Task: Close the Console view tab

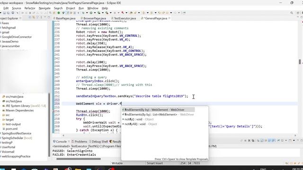Action: point(69,142)
